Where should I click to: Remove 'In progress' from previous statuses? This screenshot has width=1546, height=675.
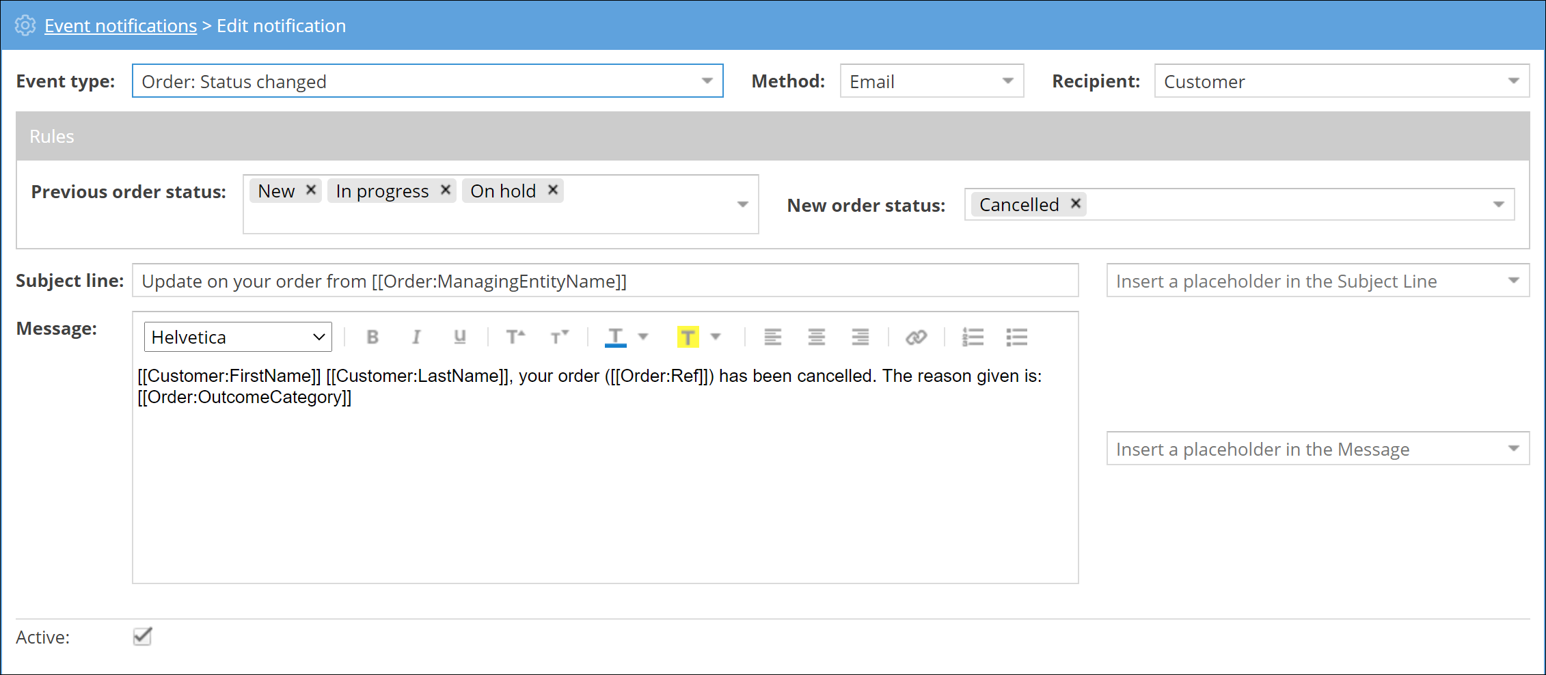(446, 190)
